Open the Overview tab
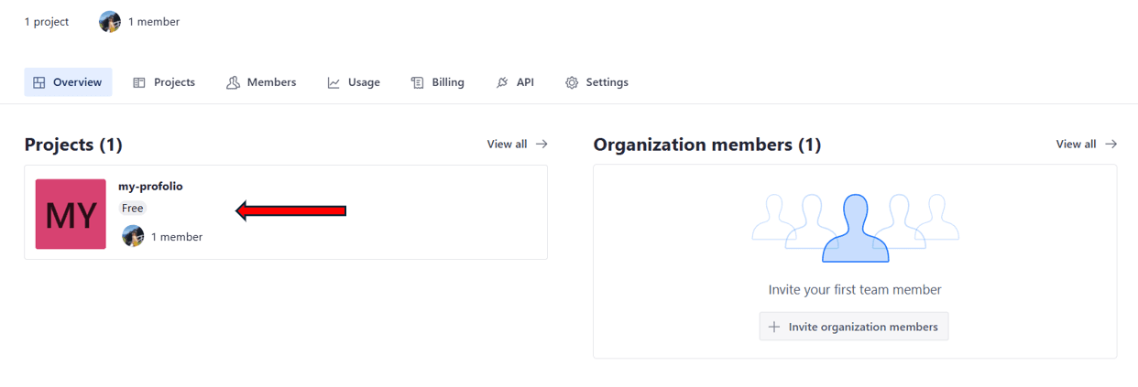Screen dimensions: 1138x387 (x=68, y=82)
